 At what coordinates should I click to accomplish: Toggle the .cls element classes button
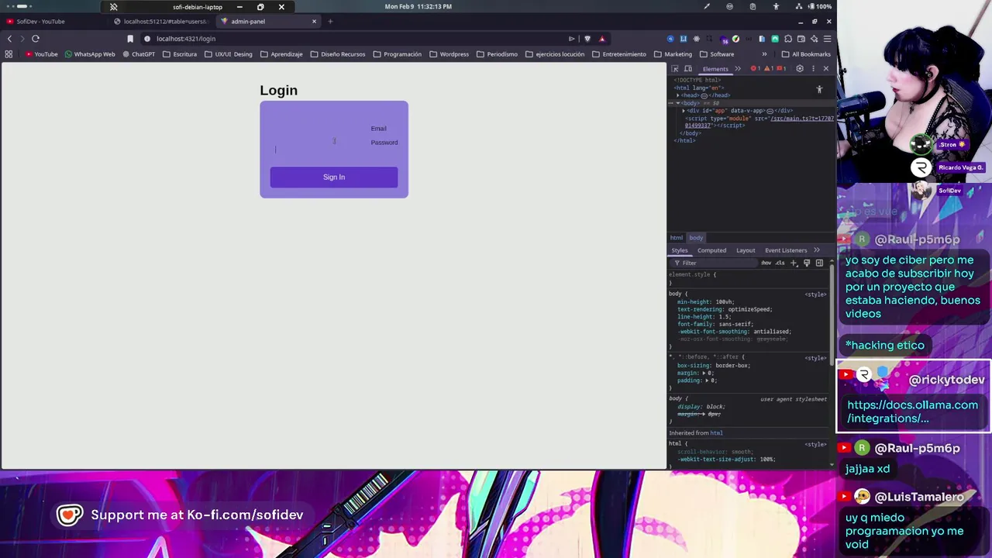[x=780, y=263]
